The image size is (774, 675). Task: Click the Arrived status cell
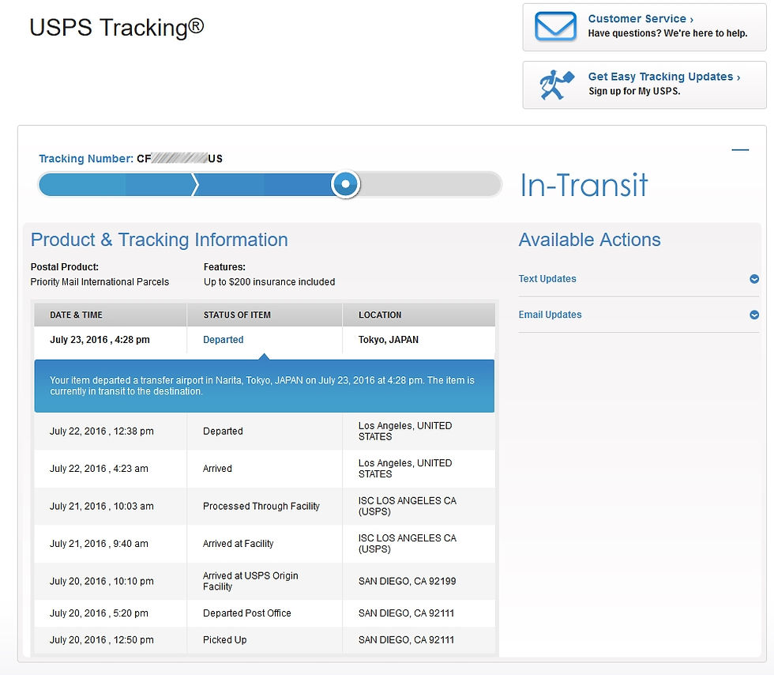coord(217,469)
